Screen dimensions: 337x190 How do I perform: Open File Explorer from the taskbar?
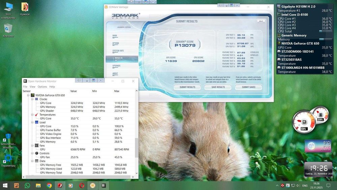click(38, 186)
